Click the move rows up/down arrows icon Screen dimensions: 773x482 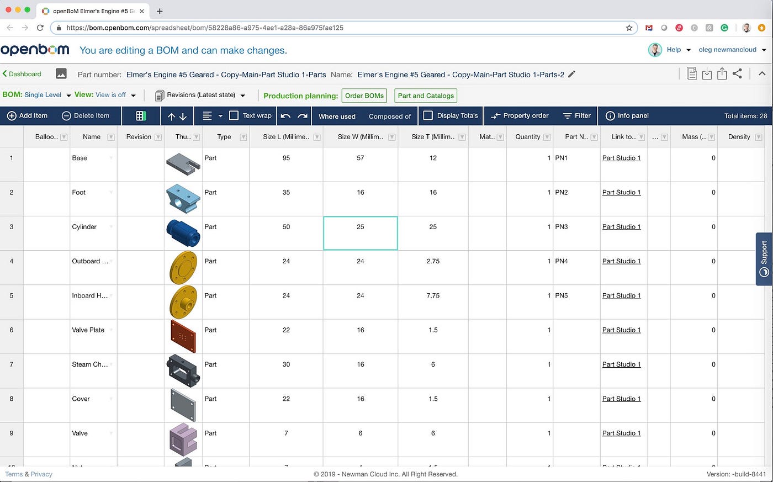[177, 116]
